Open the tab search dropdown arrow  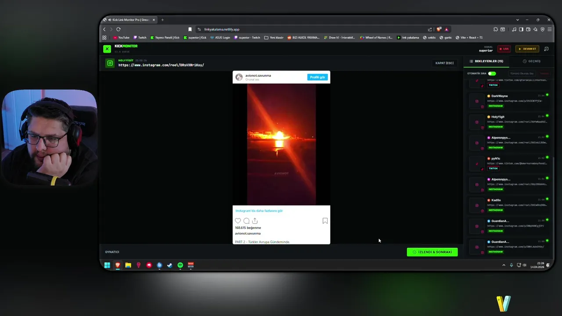[x=517, y=20]
